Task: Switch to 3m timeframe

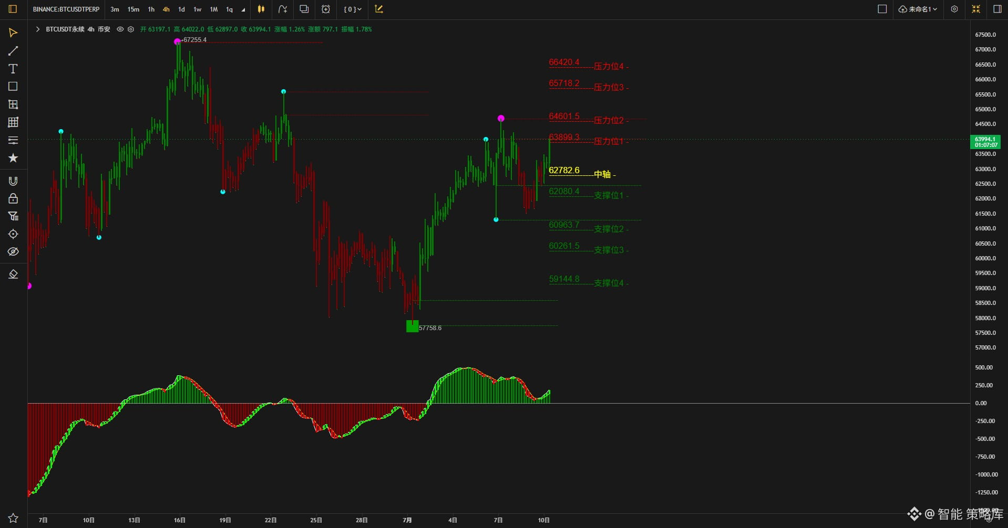Action: tap(115, 9)
